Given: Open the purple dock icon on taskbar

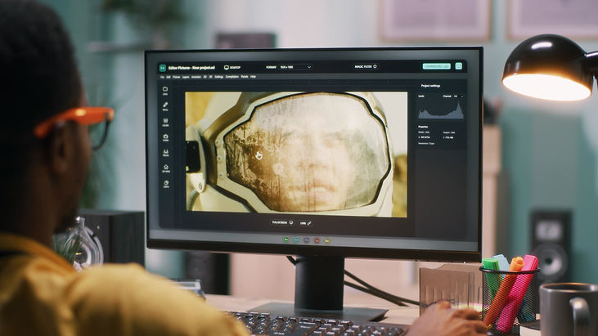Looking at the screenshot, I should click(x=307, y=240).
